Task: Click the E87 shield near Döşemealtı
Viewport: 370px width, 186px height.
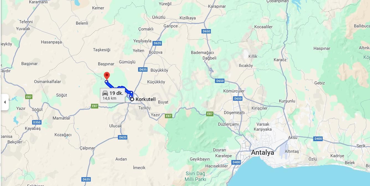Action: point(210,114)
